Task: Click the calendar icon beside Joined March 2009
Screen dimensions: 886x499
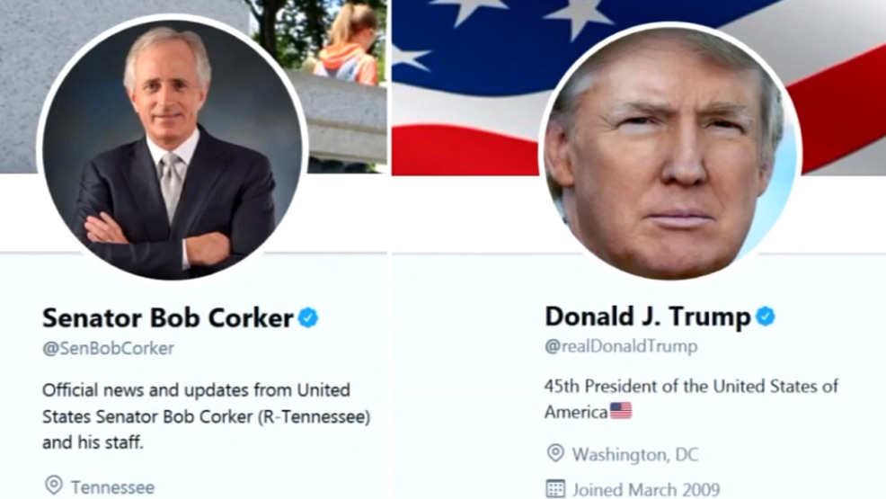Action: pyautogui.click(x=555, y=489)
